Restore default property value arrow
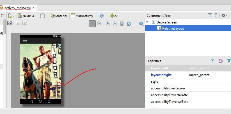The image size is (231, 114). click(x=220, y=61)
